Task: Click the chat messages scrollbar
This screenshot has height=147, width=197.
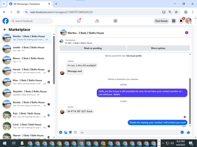Action: [x=190, y=101]
